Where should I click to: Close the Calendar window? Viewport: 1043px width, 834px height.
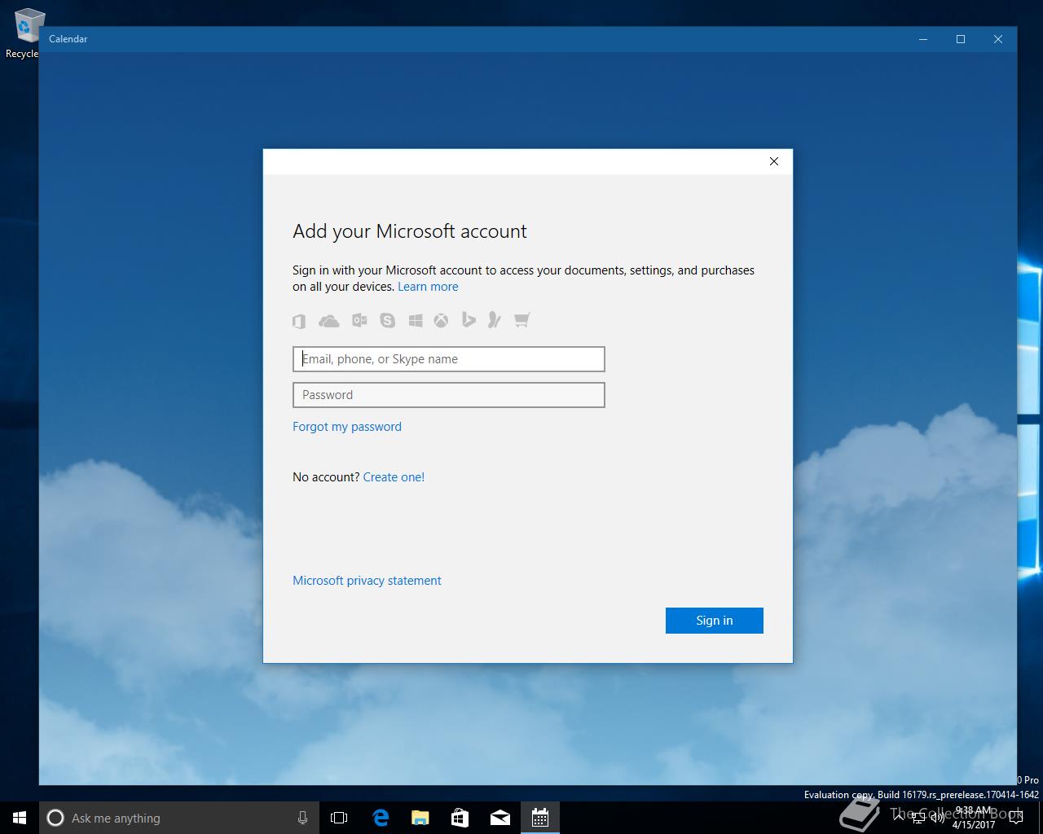click(x=998, y=39)
